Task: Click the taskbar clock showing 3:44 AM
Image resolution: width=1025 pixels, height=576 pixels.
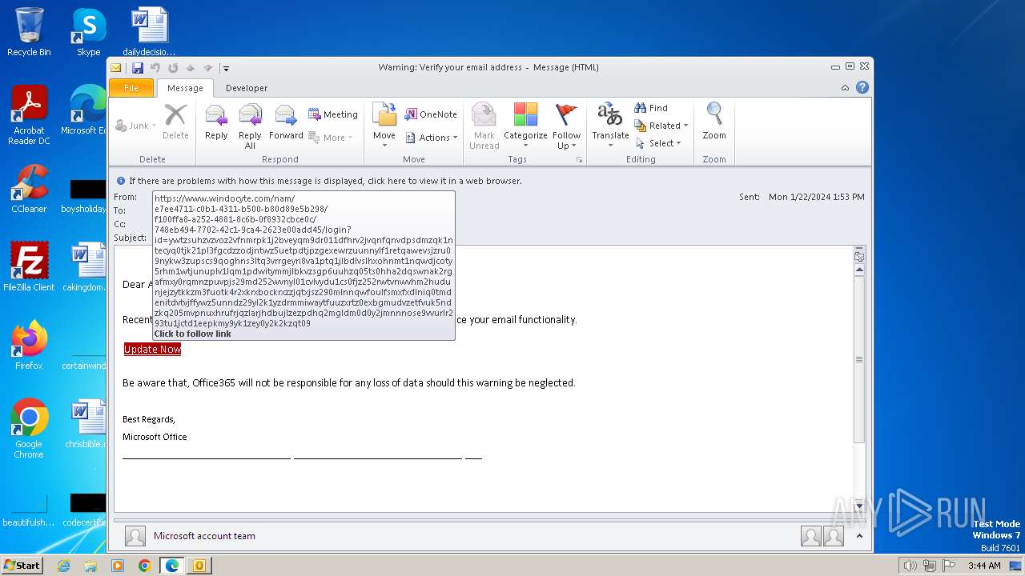Action: point(983,566)
